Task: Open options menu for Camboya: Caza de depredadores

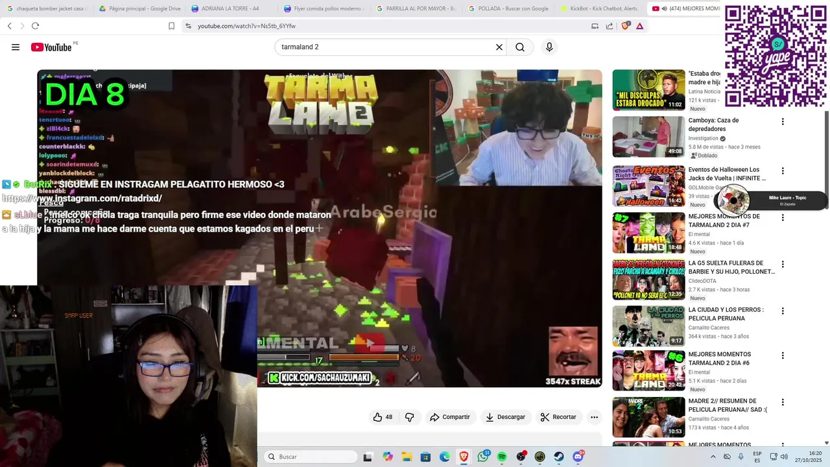Action: click(x=783, y=122)
